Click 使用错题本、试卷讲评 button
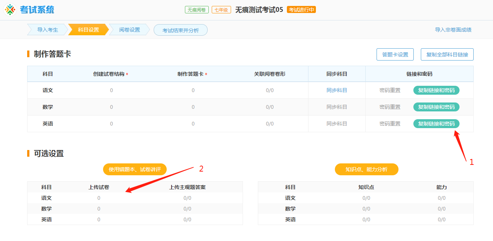 pyautogui.click(x=135, y=169)
